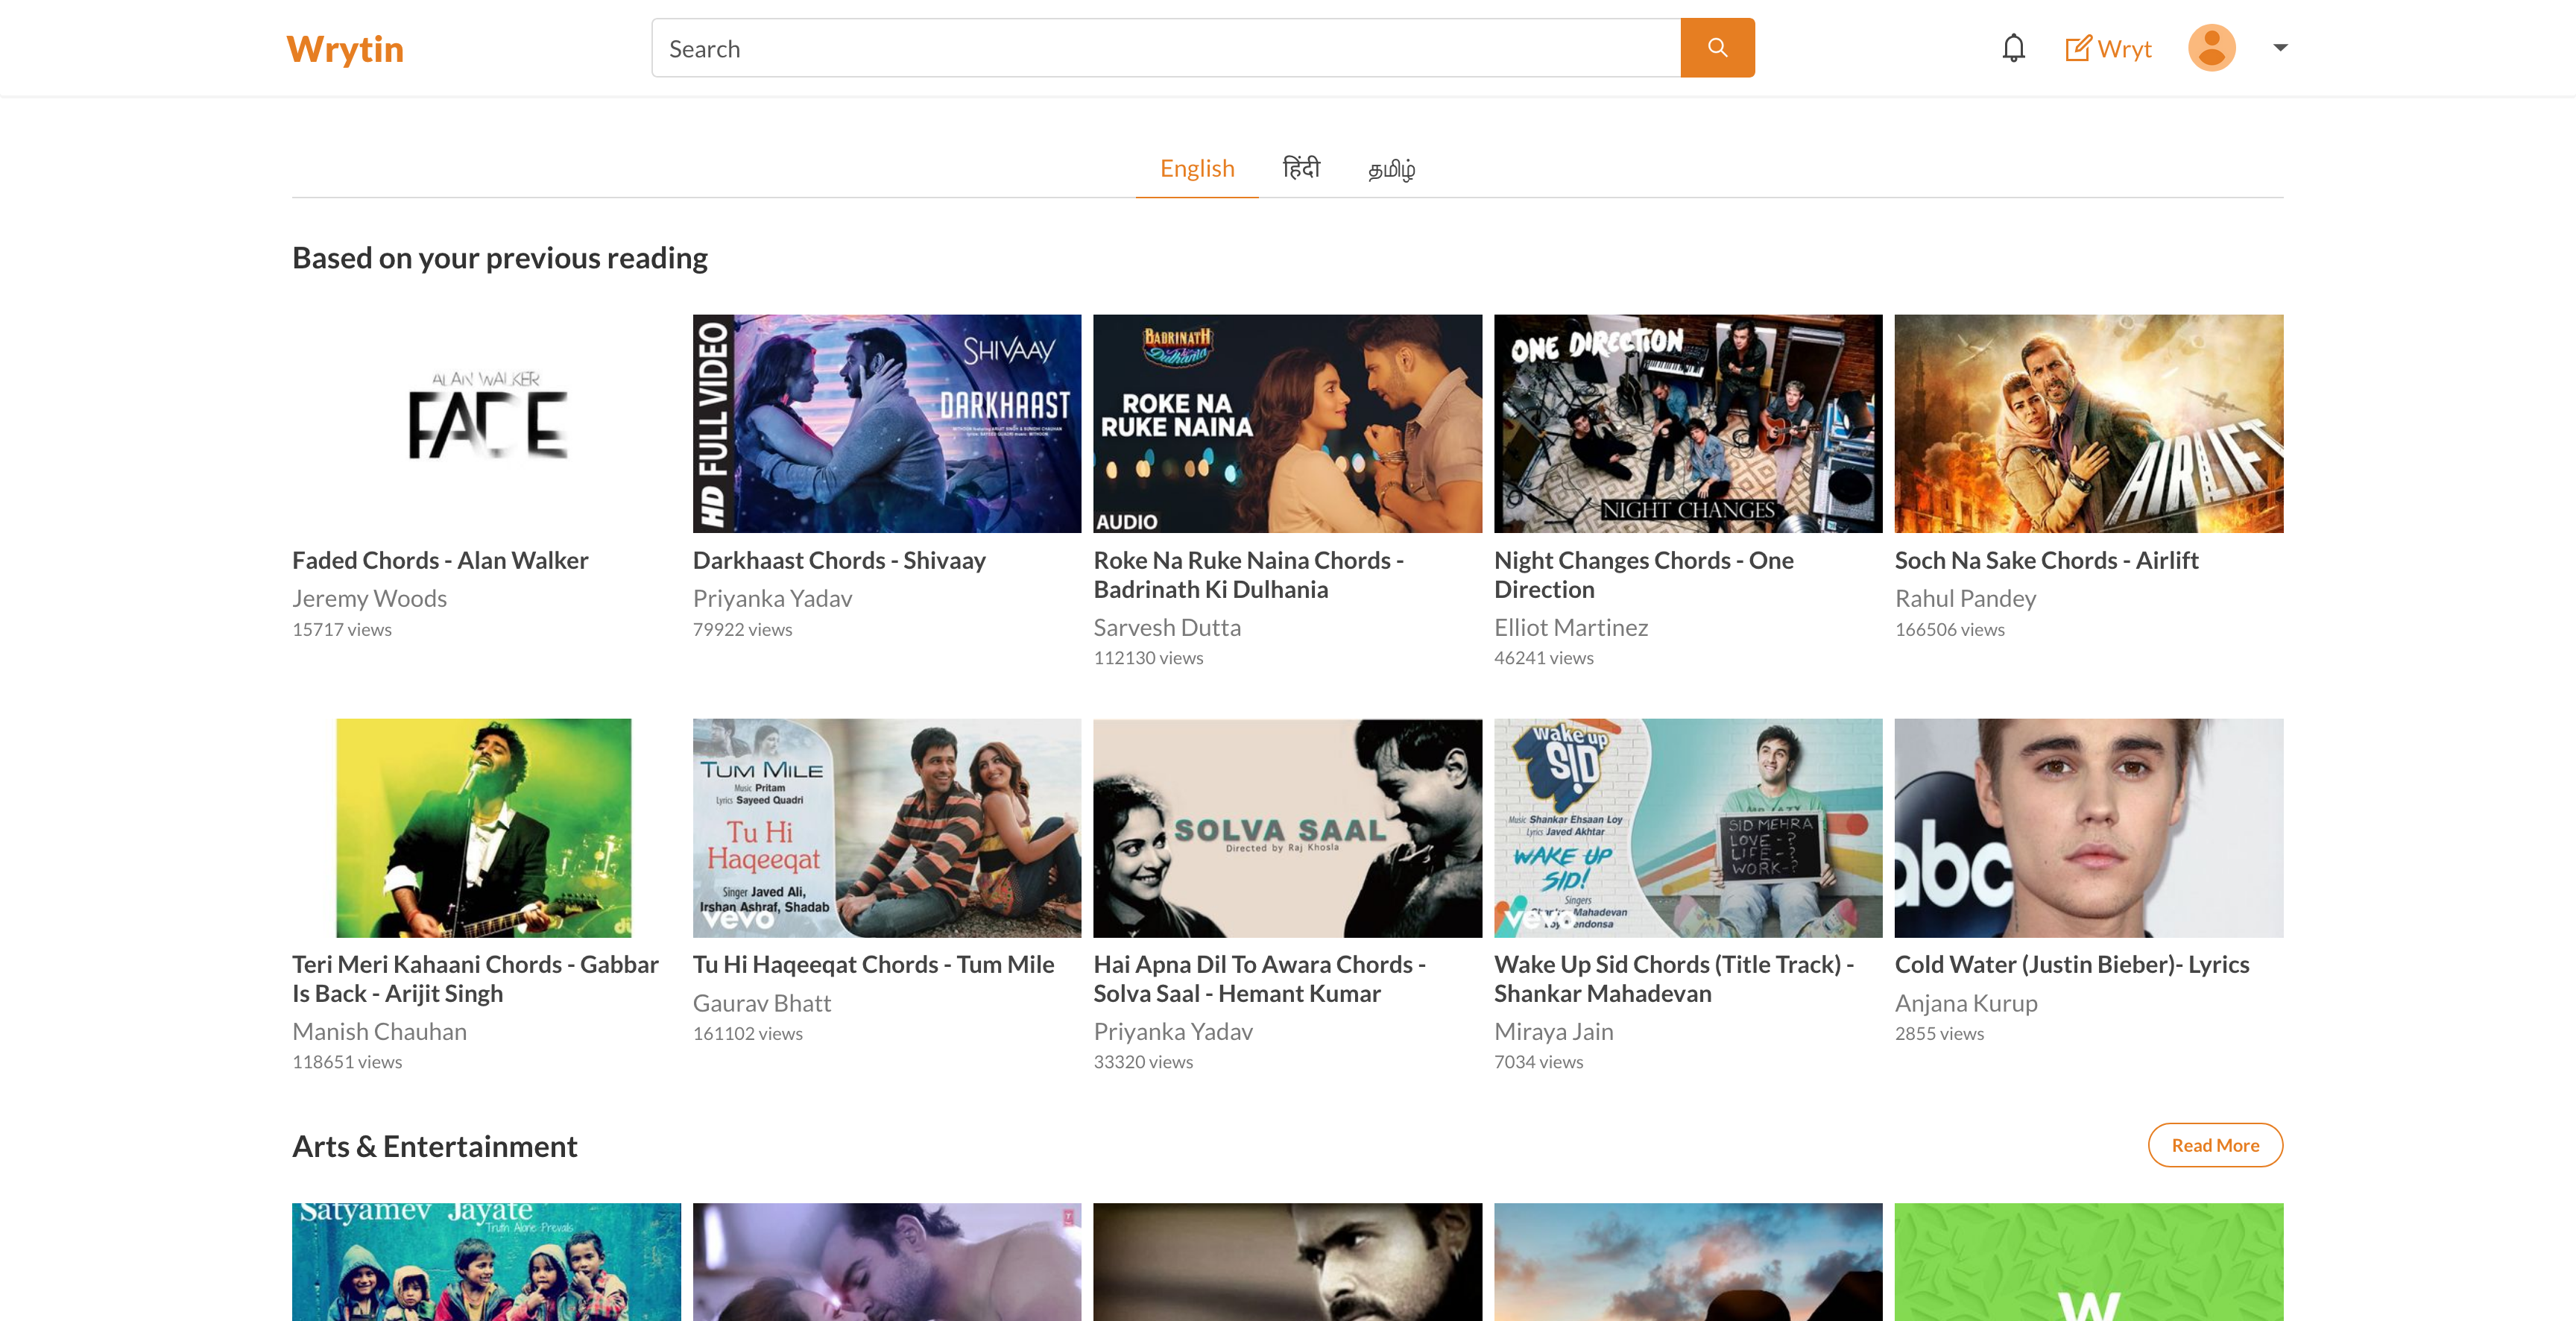Screen dimensions: 2576x1321
Task: Open the One Direction Night Changes thumbnail
Action: [1688, 424]
